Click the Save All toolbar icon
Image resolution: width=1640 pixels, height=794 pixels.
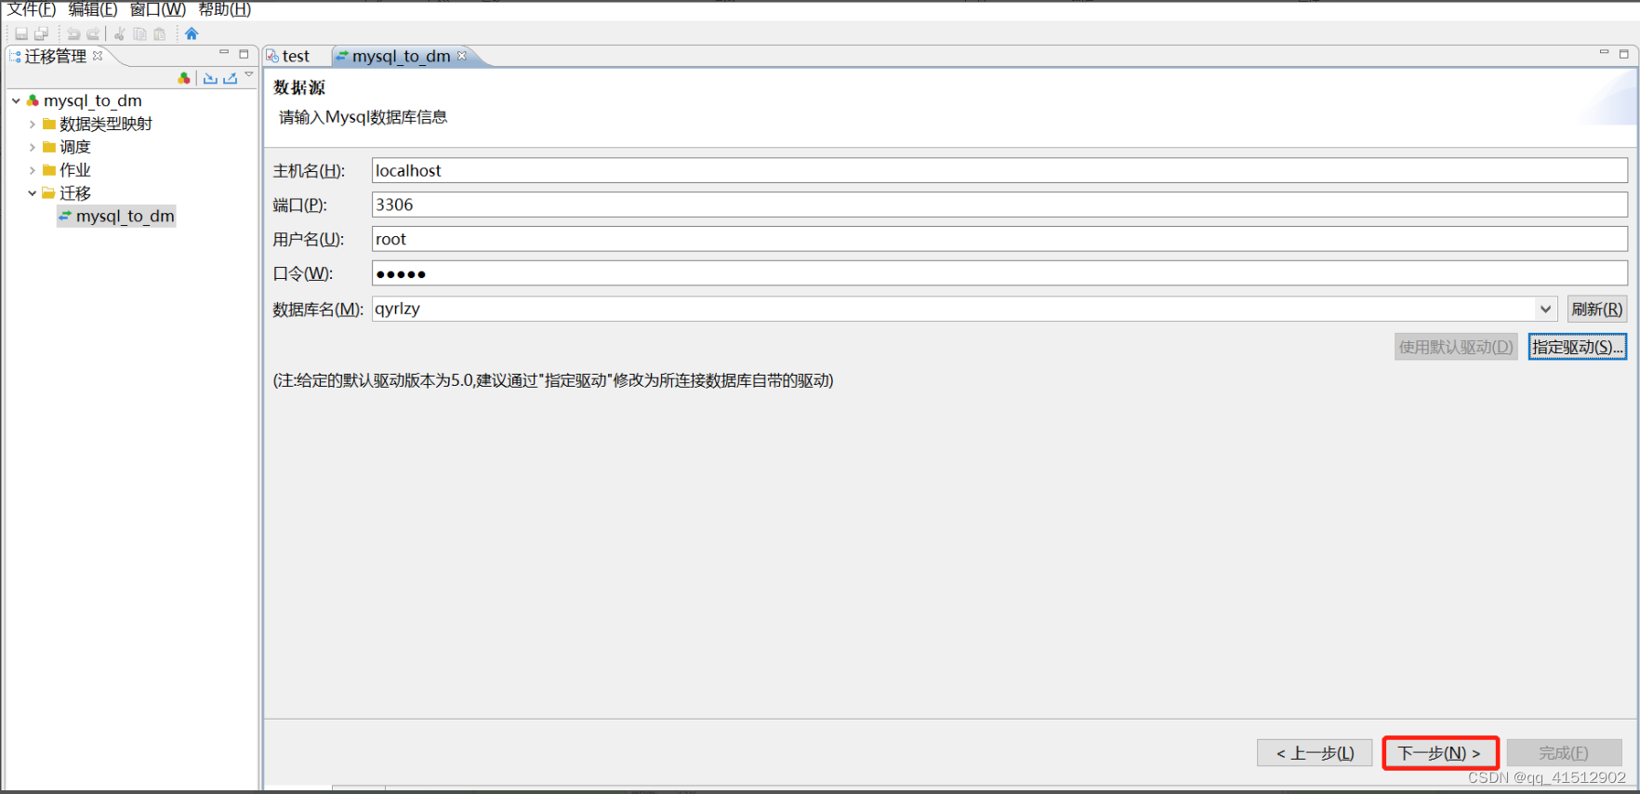tap(41, 33)
